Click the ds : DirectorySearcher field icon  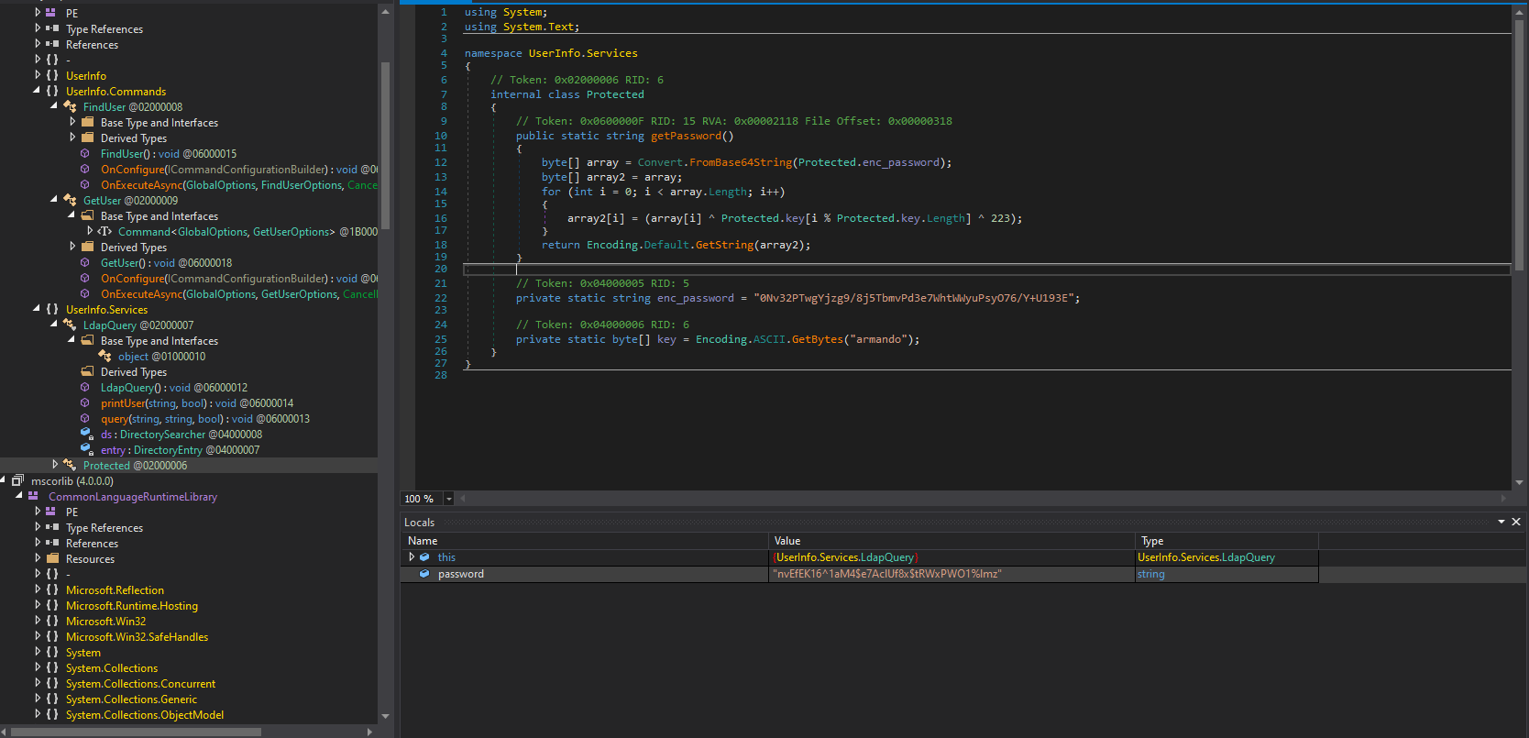87,434
